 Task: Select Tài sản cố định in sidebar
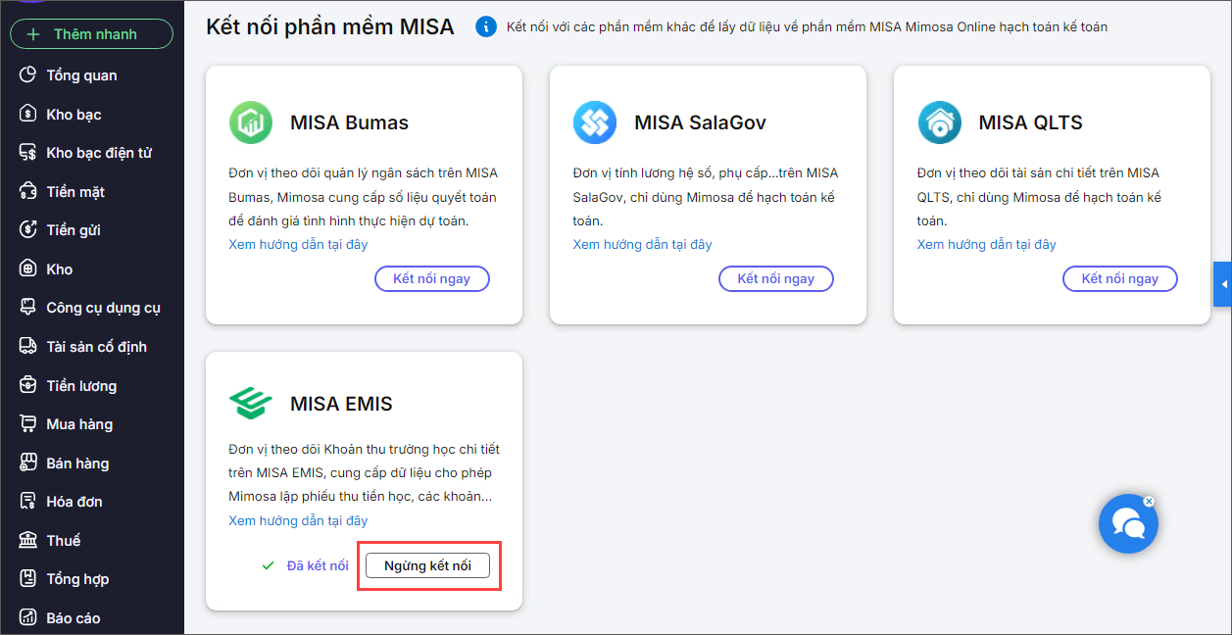point(96,347)
